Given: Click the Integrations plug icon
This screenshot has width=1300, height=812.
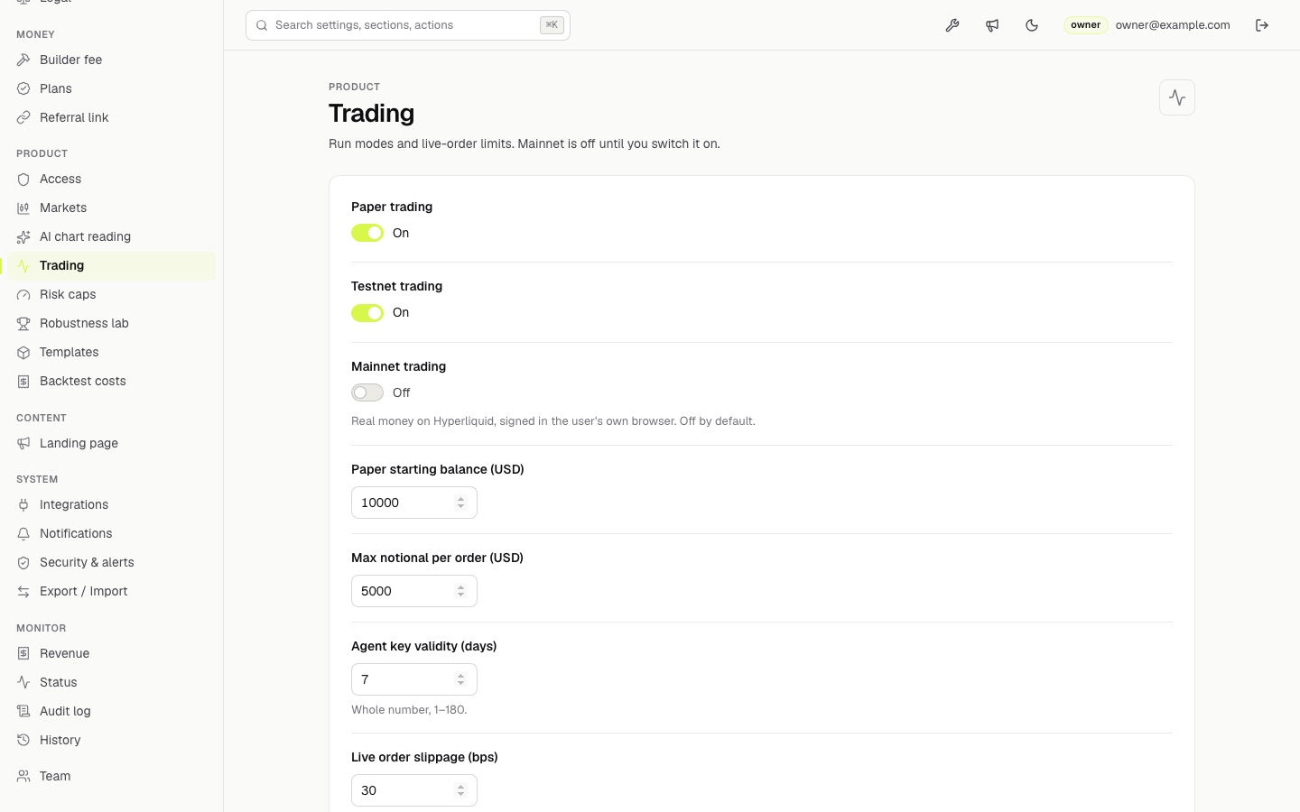Looking at the screenshot, I should 23,504.
